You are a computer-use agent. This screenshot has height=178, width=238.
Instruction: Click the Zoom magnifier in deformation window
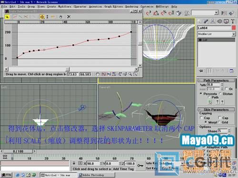(130, 74)
